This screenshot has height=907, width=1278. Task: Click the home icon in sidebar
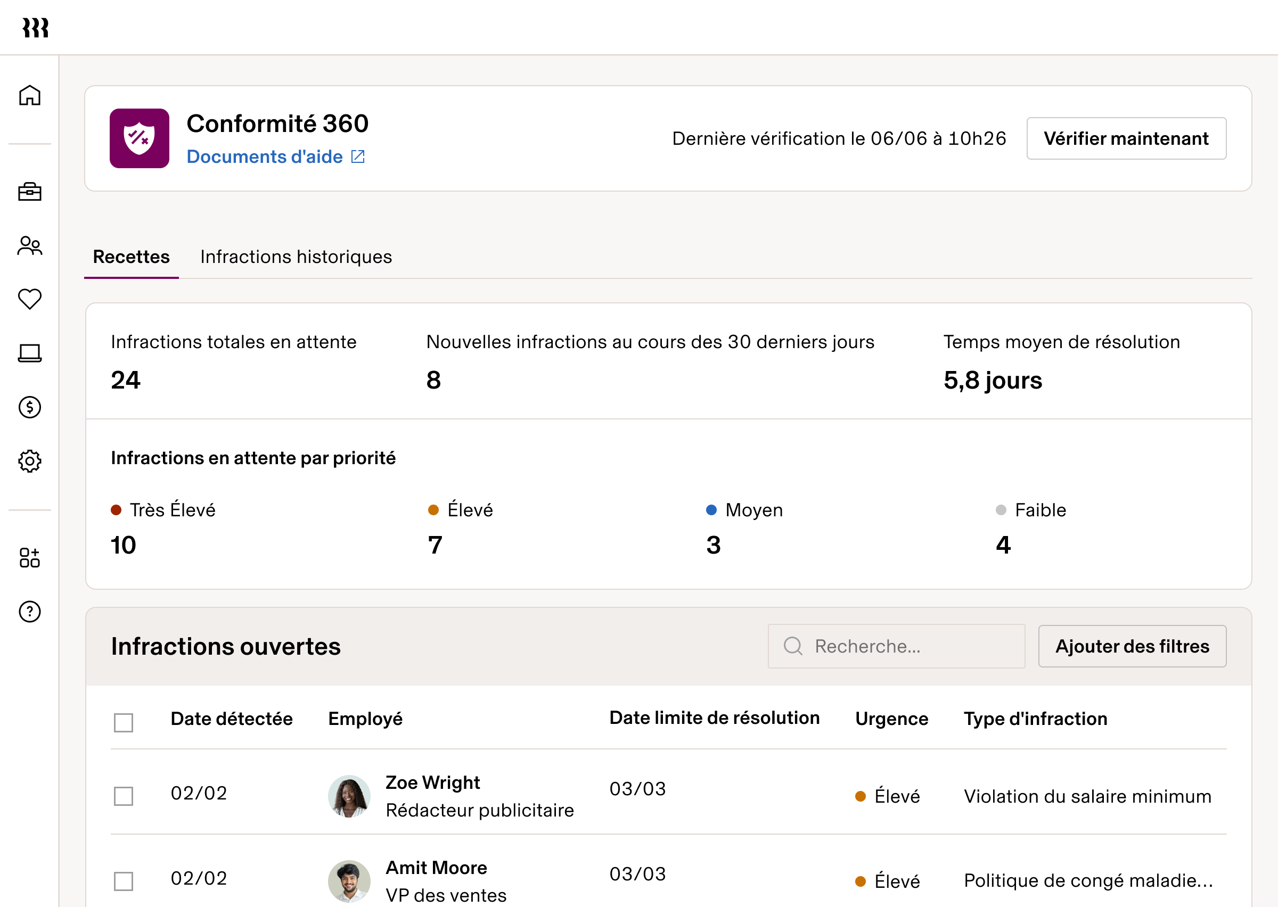tap(30, 95)
